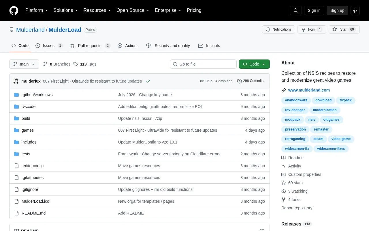Open the appearance settings icon button
369x231 pixels.
coord(355,10)
